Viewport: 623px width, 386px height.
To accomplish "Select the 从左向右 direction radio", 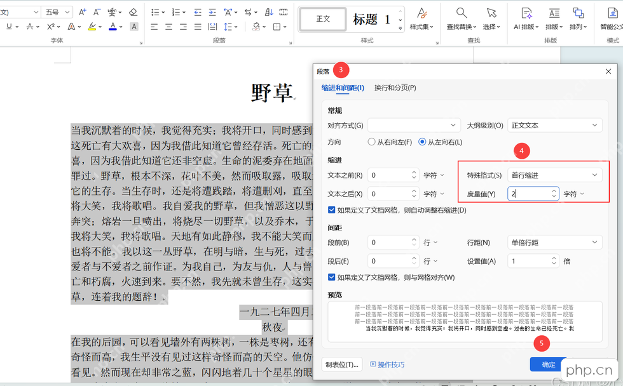I will tap(422, 142).
